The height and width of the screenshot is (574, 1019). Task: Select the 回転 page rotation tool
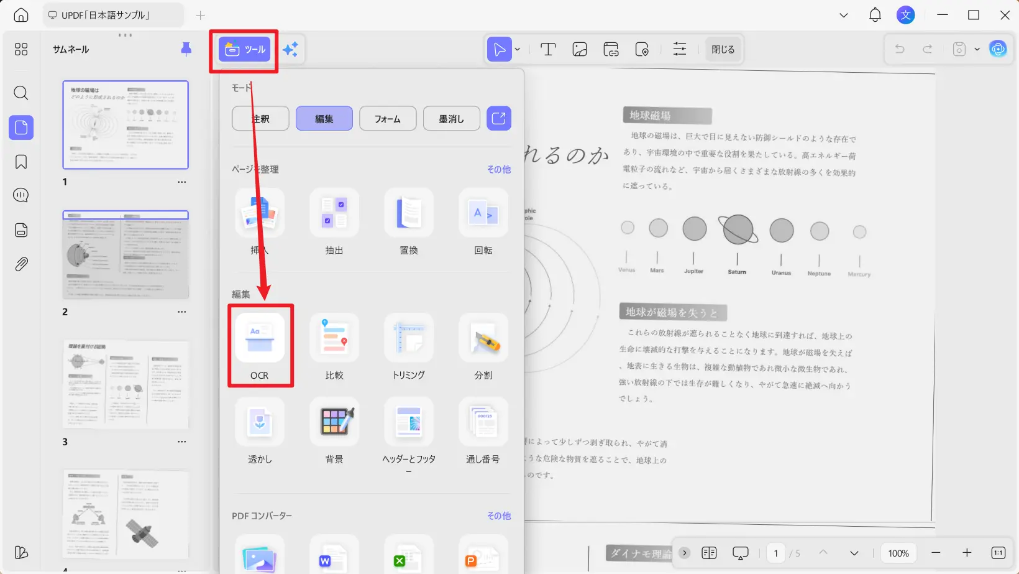click(x=483, y=222)
